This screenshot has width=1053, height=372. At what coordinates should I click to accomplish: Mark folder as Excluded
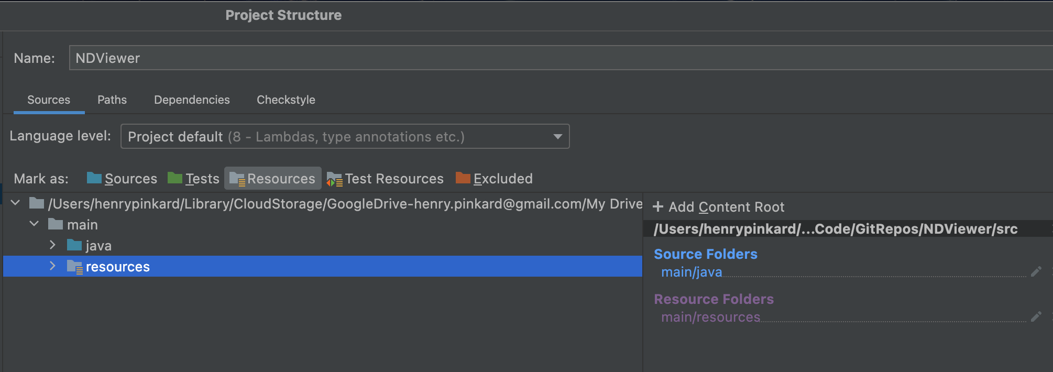[494, 179]
